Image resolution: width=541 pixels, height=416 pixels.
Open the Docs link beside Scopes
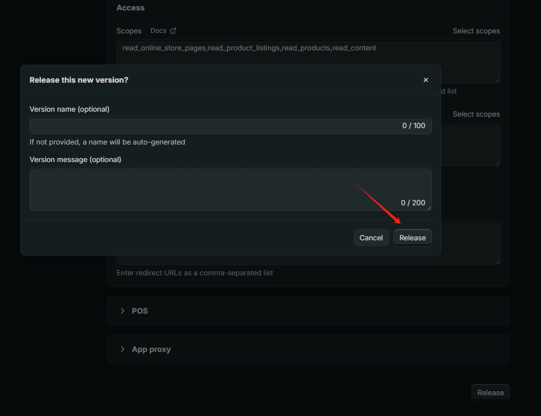pyautogui.click(x=158, y=31)
